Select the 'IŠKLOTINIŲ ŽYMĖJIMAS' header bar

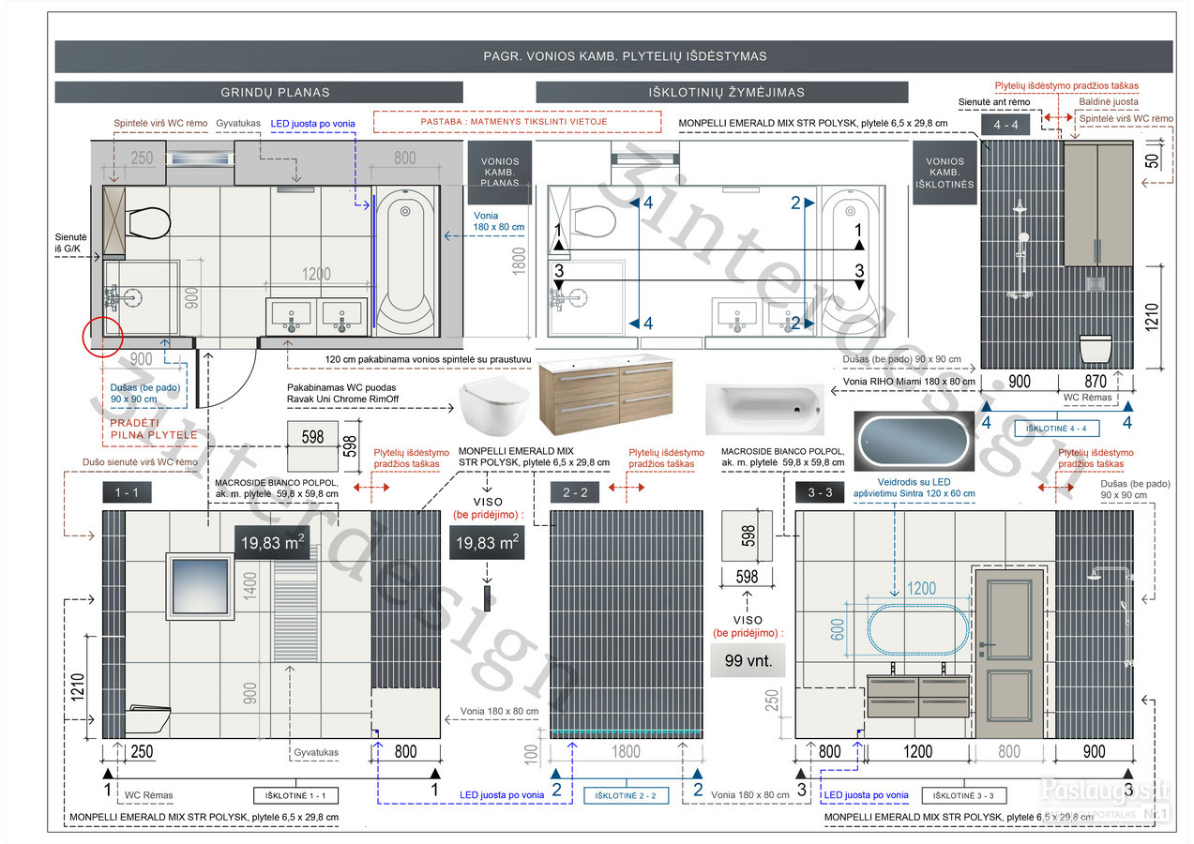[722, 92]
